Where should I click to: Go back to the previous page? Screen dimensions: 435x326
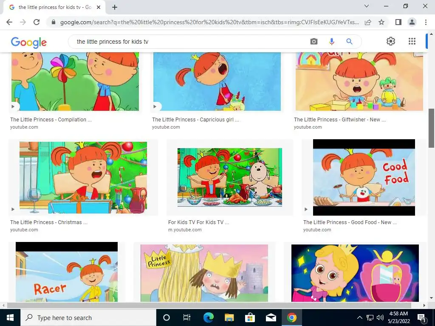coord(9,22)
